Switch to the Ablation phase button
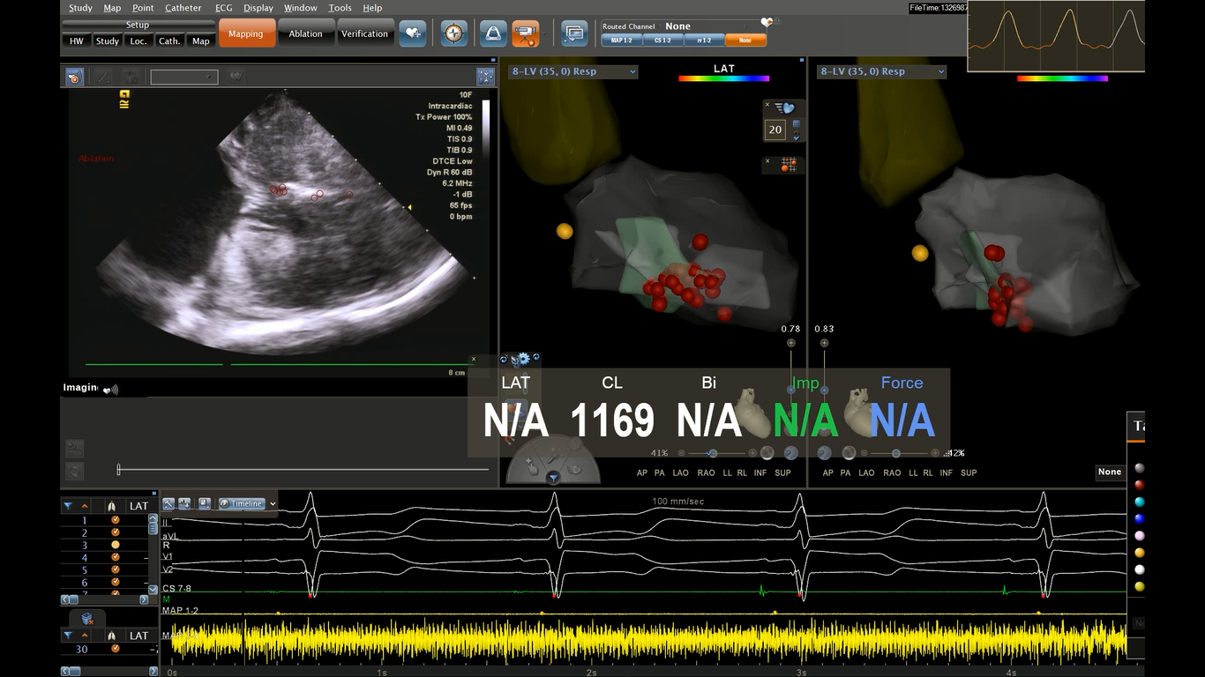The width and height of the screenshot is (1205, 677). (x=305, y=33)
